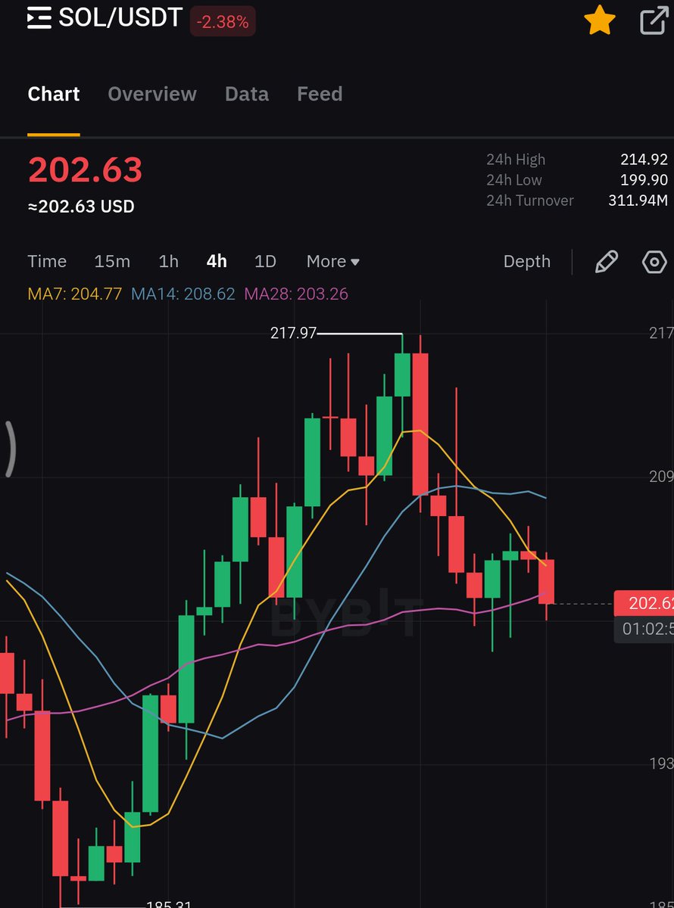This screenshot has width=674, height=908.
Task: Select the Time chart interval
Action: 47,262
